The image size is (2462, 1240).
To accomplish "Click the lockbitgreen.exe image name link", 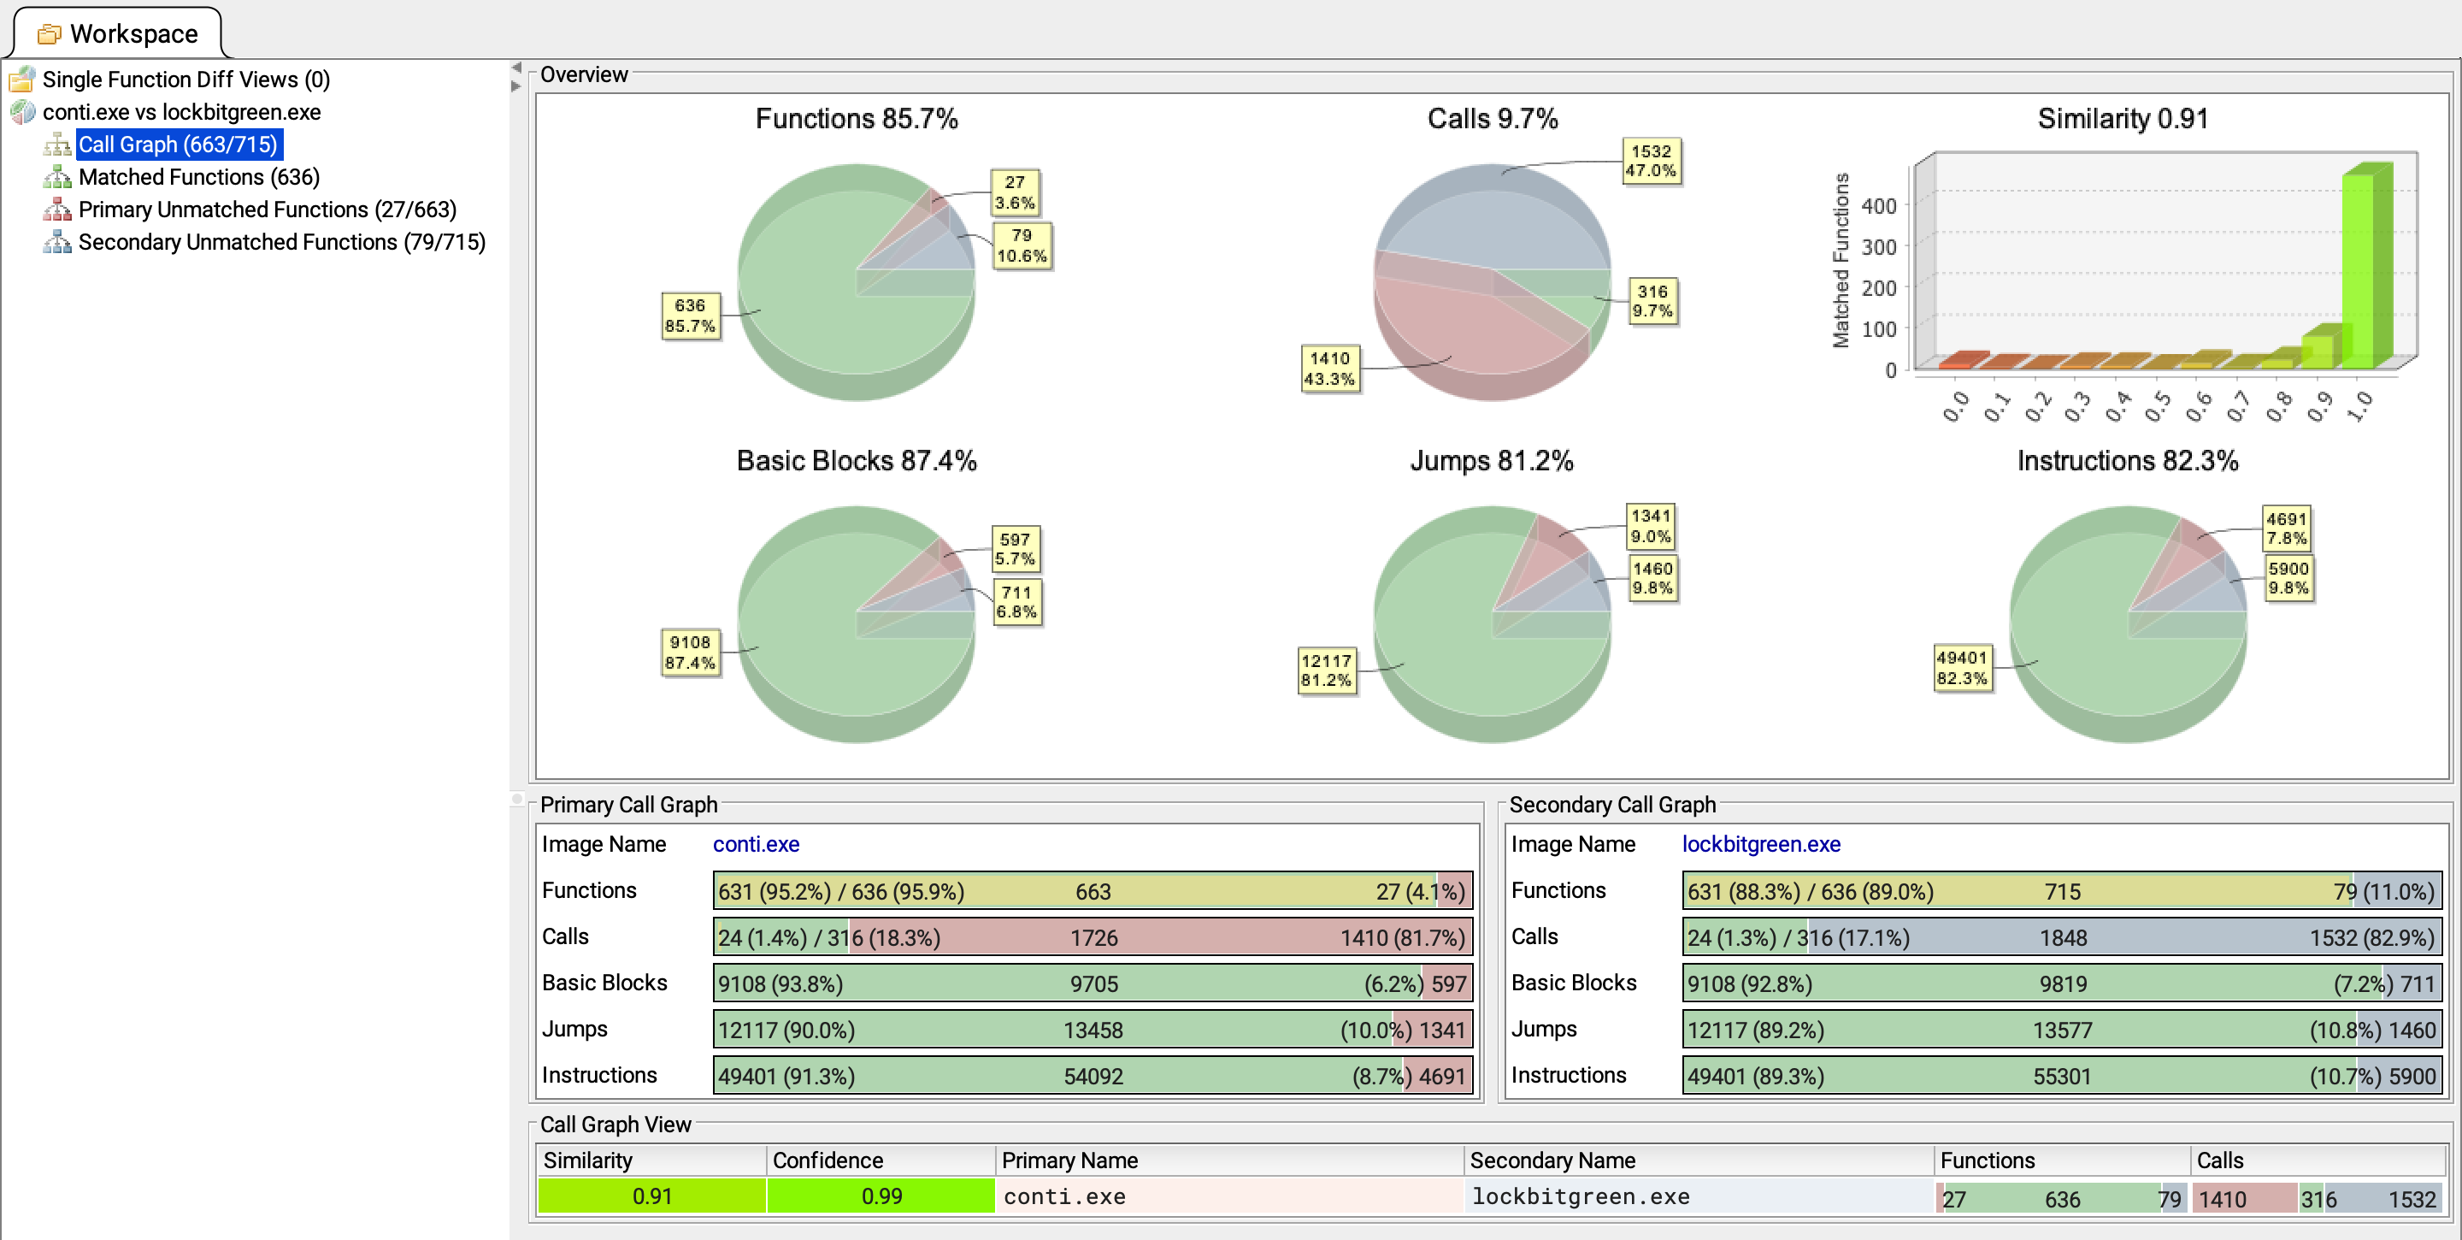I will click(x=1760, y=844).
